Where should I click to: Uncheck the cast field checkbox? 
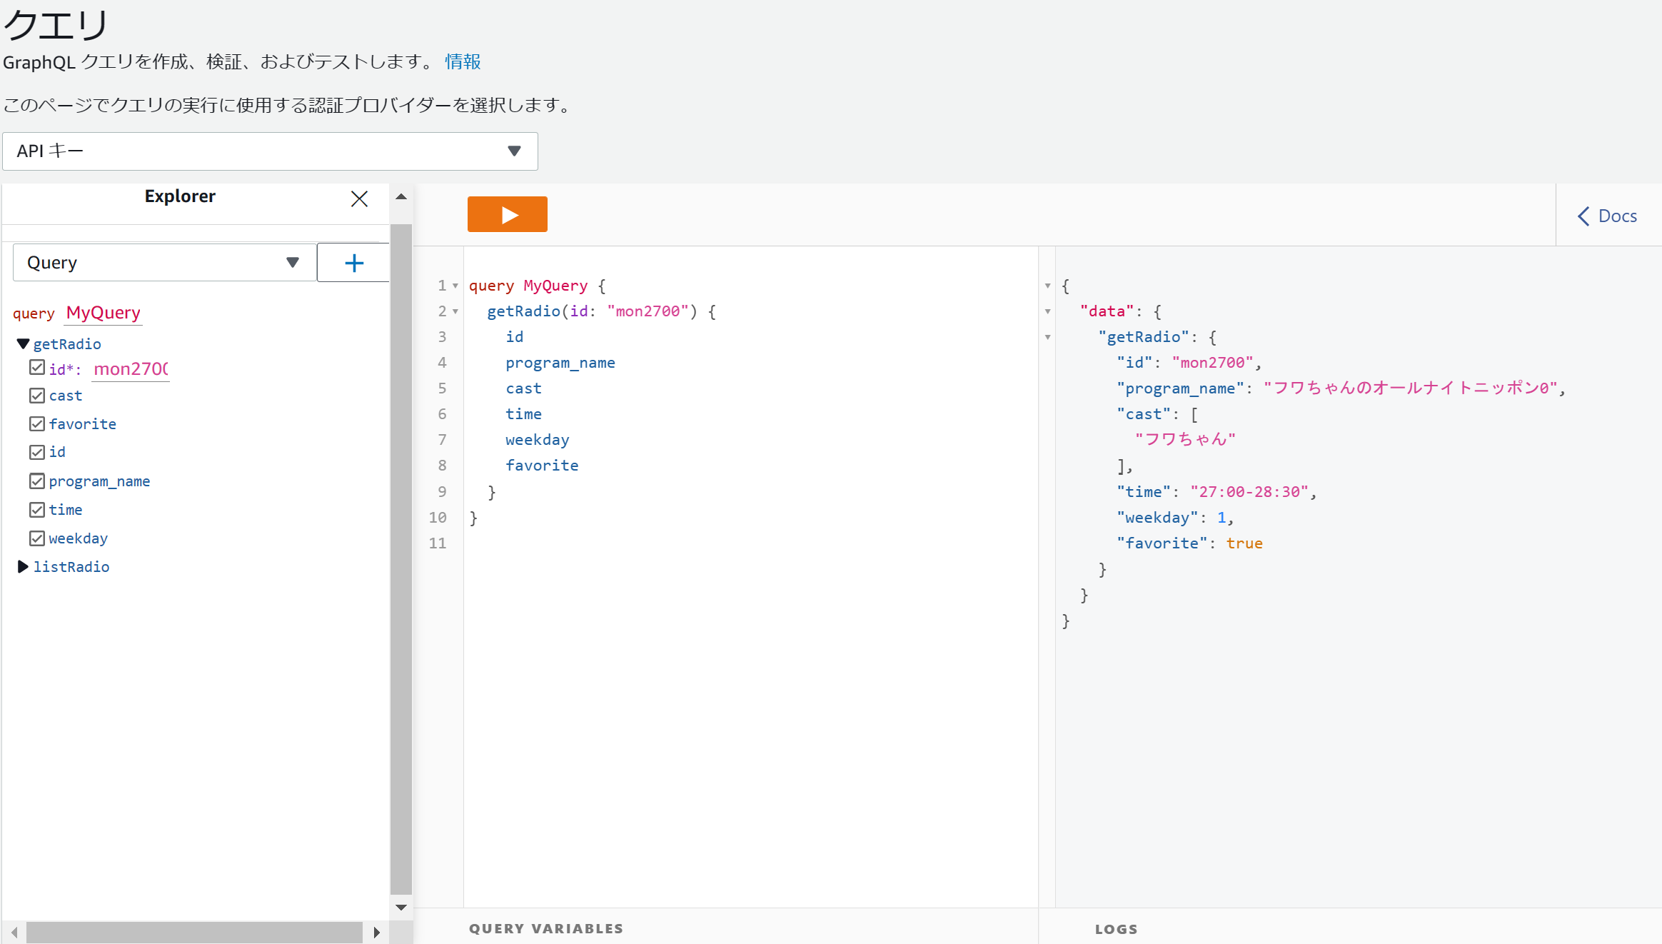point(37,395)
